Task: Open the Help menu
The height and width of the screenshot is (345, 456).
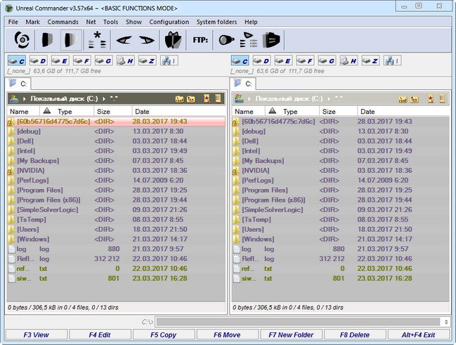Action: tap(251, 22)
